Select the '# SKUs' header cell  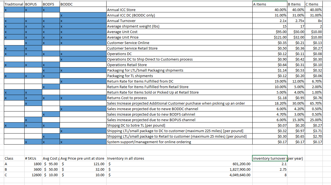pyautogui.click(x=33, y=159)
